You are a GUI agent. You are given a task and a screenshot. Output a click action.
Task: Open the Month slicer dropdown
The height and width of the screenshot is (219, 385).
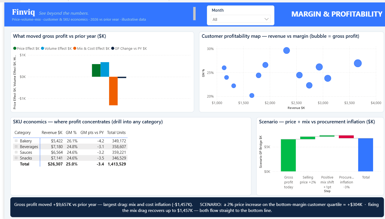point(241,19)
